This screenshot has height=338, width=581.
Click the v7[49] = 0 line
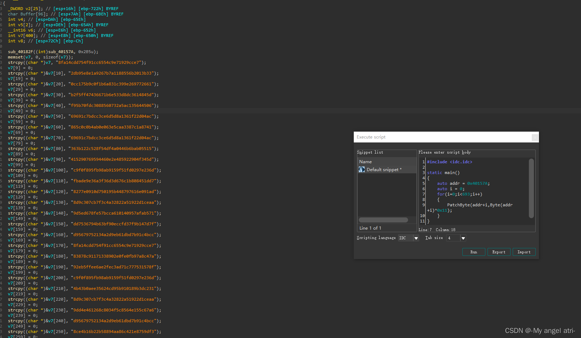[22, 111]
